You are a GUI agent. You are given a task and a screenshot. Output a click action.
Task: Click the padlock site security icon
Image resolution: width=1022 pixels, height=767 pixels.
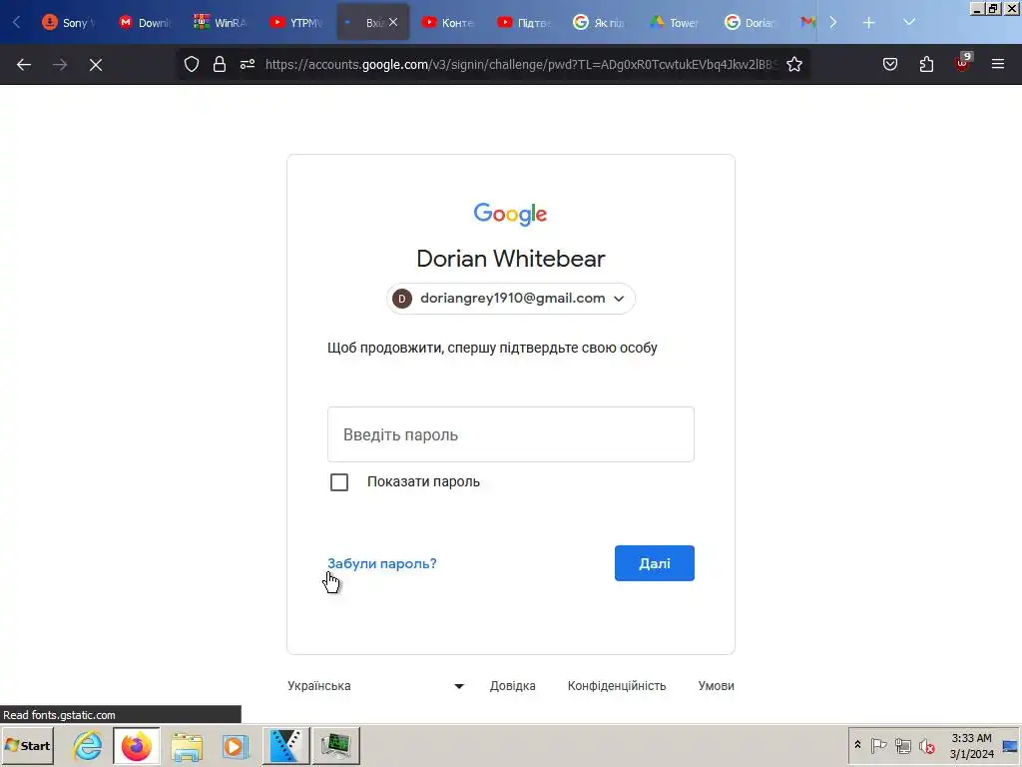pos(220,64)
